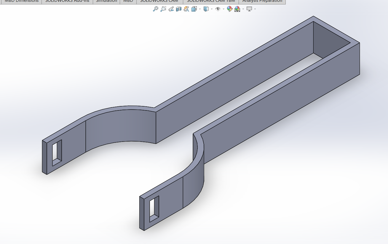Switch to the MBD Dimensions tab
388x244 pixels.
(21, 1)
